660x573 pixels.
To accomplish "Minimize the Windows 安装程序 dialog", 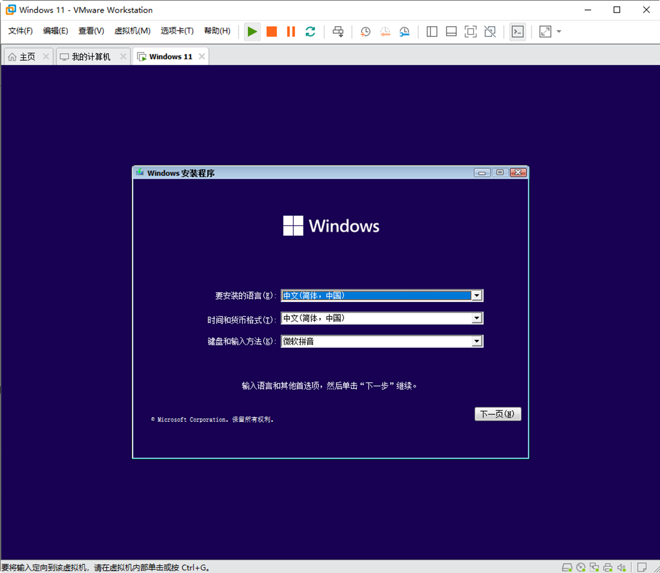I will (x=482, y=172).
